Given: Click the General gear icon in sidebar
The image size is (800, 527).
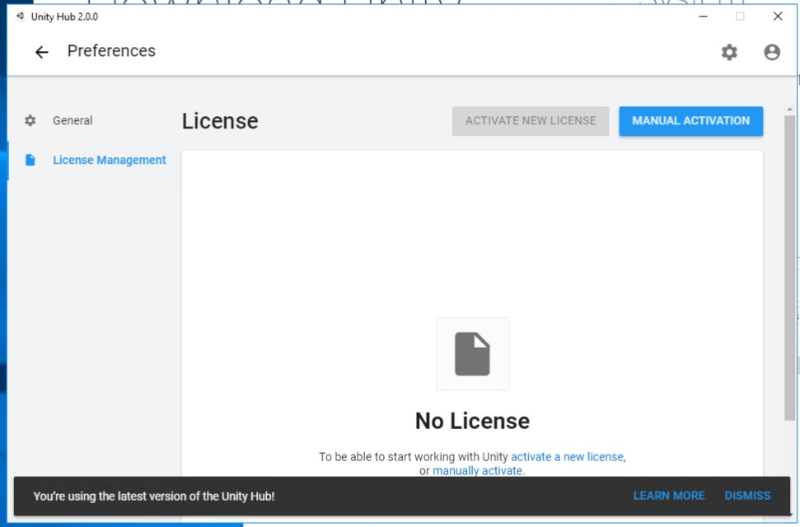Looking at the screenshot, I should pos(30,120).
